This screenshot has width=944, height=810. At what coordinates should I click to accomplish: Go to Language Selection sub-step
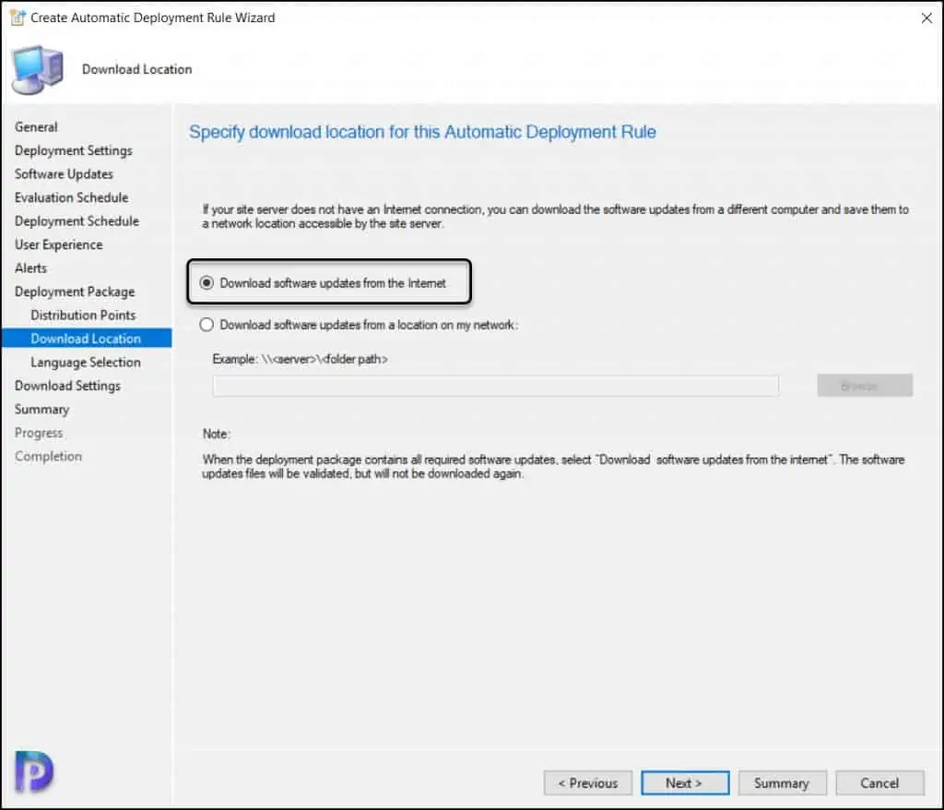pyautogui.click(x=86, y=363)
